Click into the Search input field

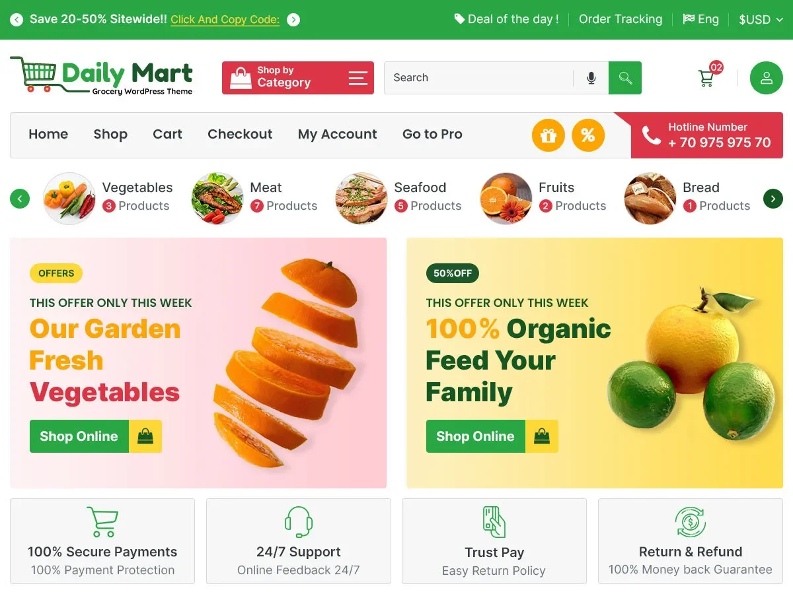(479, 78)
